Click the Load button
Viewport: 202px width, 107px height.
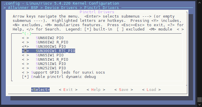point(151,89)
